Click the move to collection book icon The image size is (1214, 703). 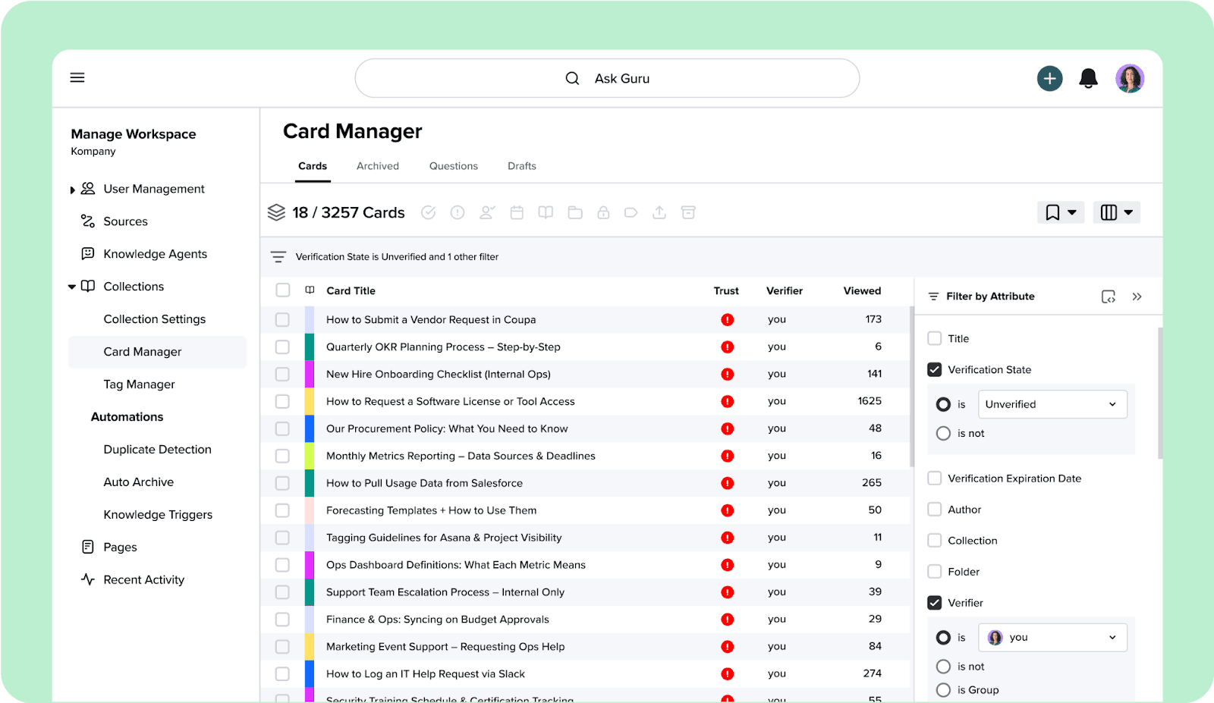coord(545,212)
